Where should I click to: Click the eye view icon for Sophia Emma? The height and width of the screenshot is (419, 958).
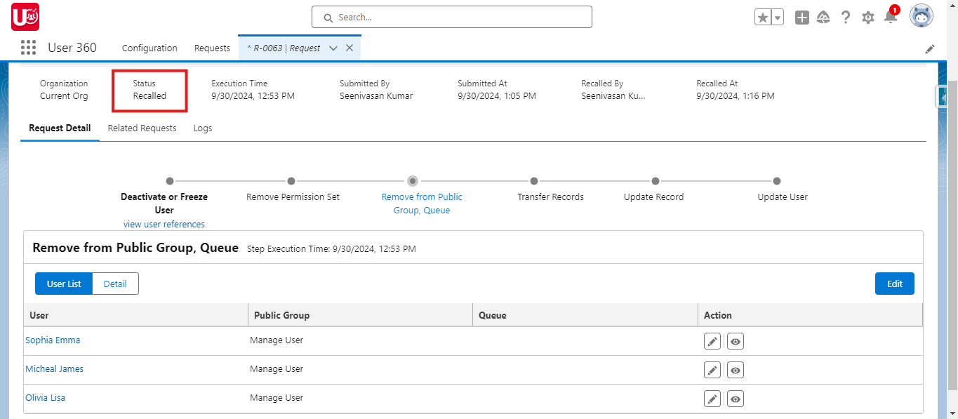pos(735,341)
